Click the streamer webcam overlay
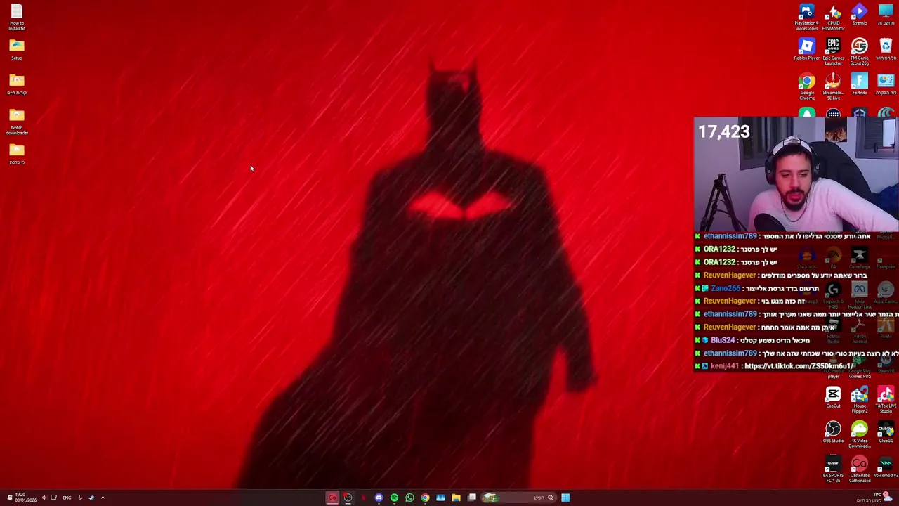This screenshot has height=506, width=899. pyautogui.click(x=796, y=175)
